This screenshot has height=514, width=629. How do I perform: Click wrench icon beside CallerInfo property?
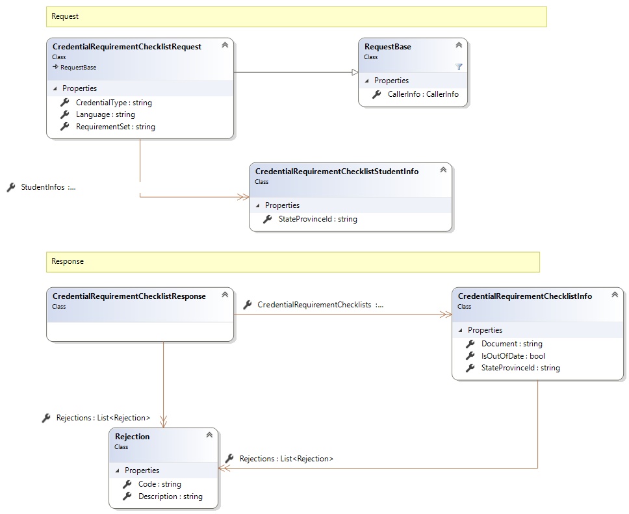point(377,94)
